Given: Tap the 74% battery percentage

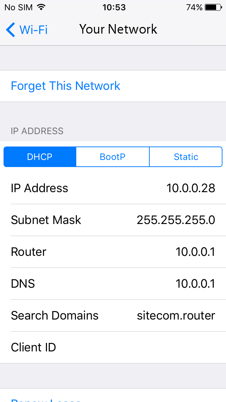Looking at the screenshot, I should pos(194,7).
